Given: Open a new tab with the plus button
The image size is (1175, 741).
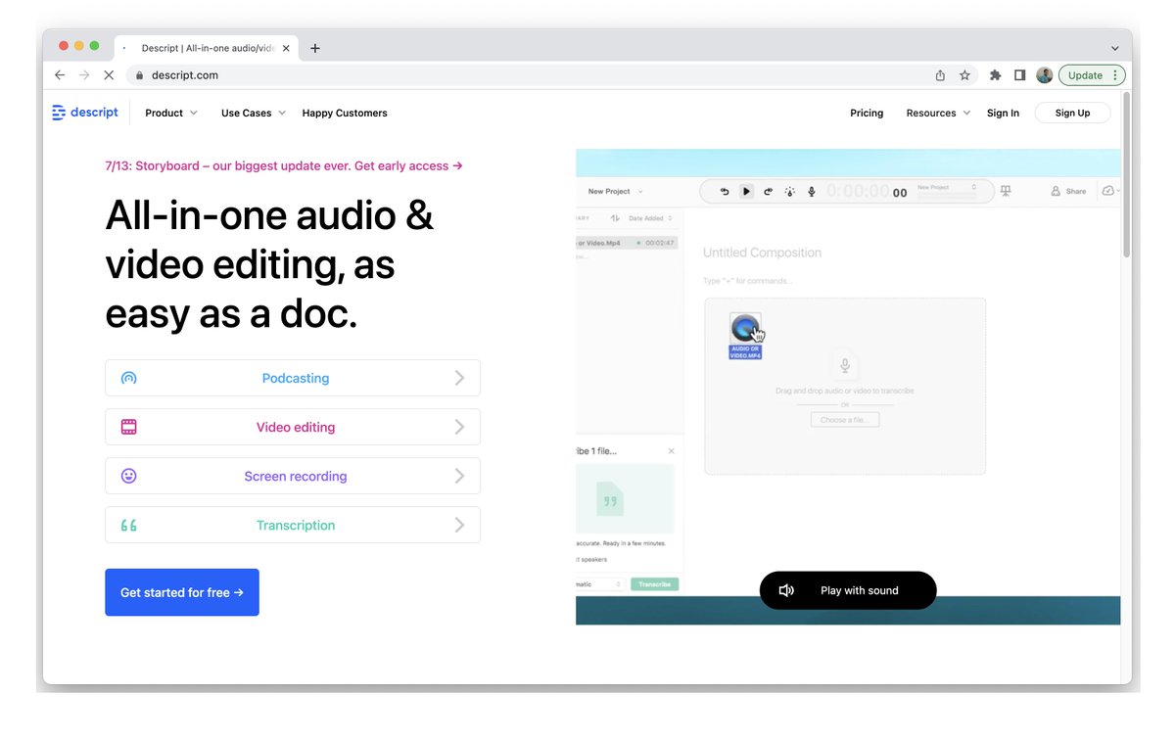Looking at the screenshot, I should pos(315,48).
